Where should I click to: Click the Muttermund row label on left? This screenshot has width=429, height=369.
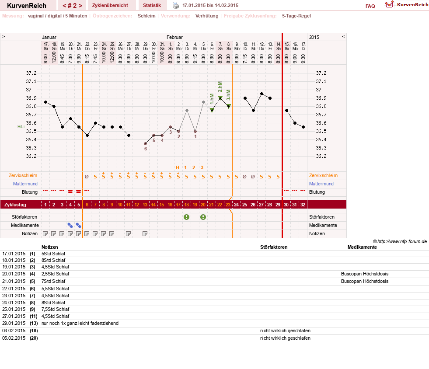pyautogui.click(x=25, y=184)
